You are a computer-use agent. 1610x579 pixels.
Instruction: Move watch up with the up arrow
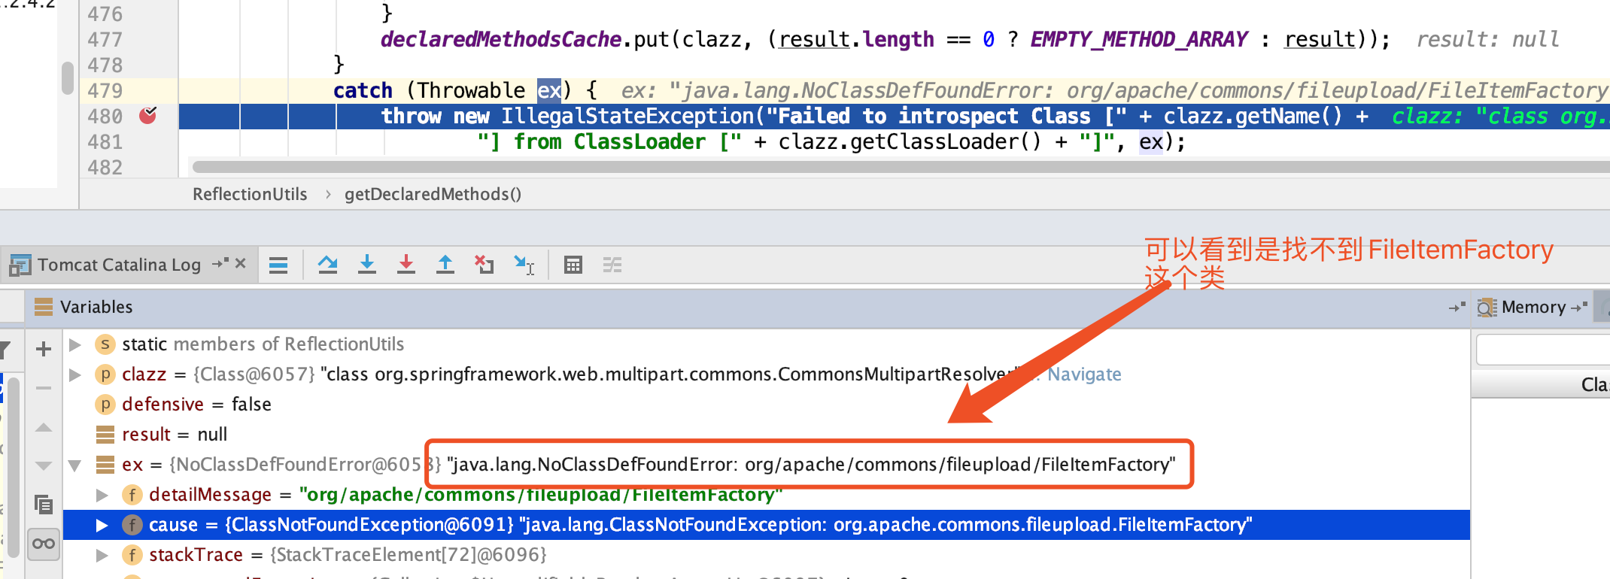44,427
